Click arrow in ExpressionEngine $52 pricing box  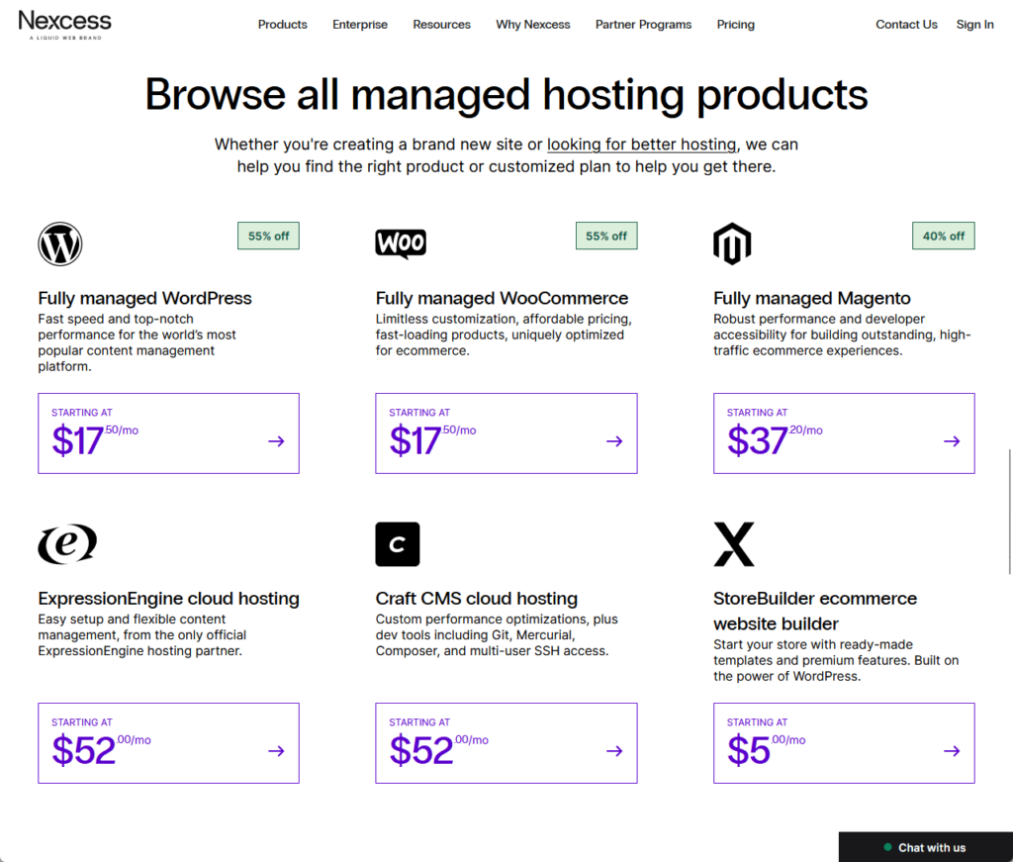pyautogui.click(x=277, y=751)
